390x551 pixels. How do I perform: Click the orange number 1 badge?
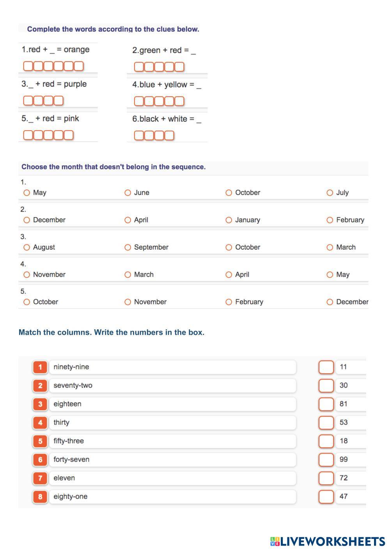[x=40, y=367]
